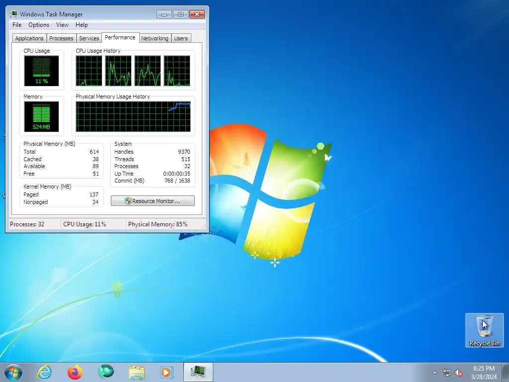Click the Handles value 9370
Screen dimensions: 509x382
(184, 152)
